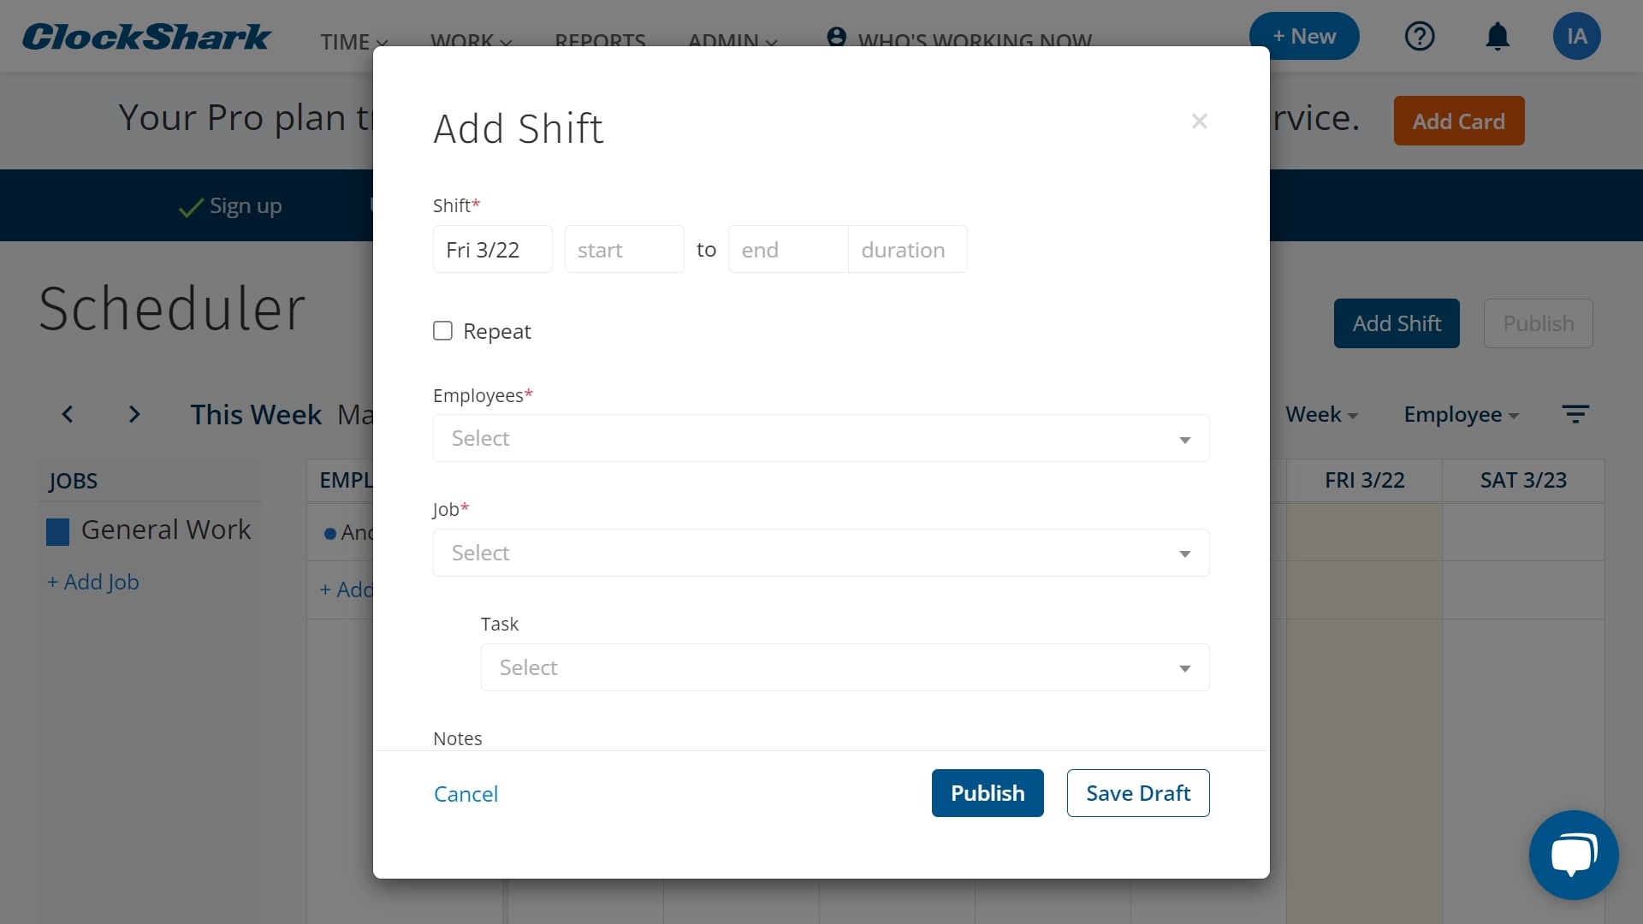Viewport: 1643px width, 924px height.
Task: Open the Employee view dropdown
Action: pos(1461,415)
